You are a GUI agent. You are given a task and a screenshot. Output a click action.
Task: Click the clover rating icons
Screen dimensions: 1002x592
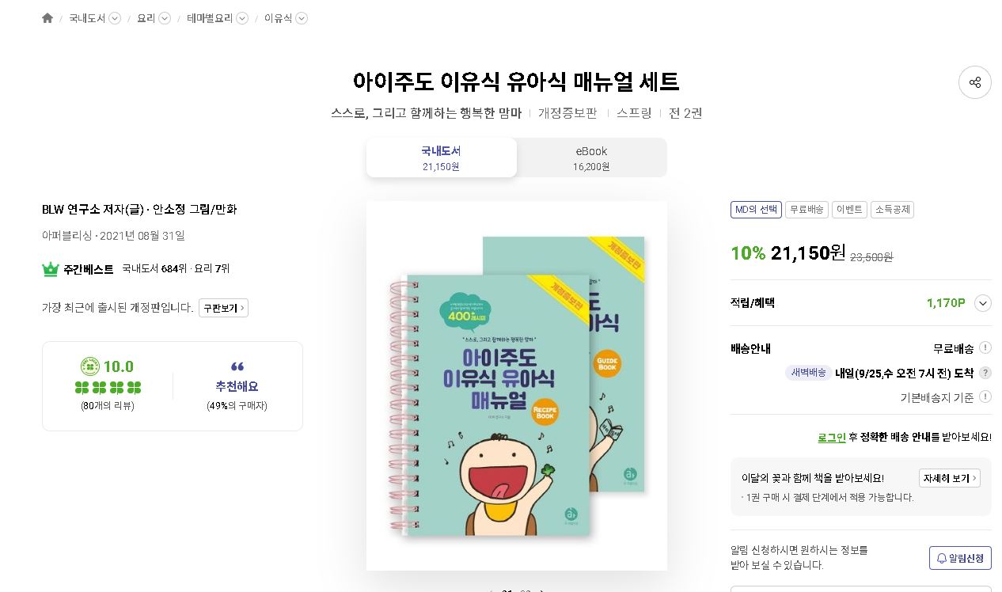tap(108, 388)
